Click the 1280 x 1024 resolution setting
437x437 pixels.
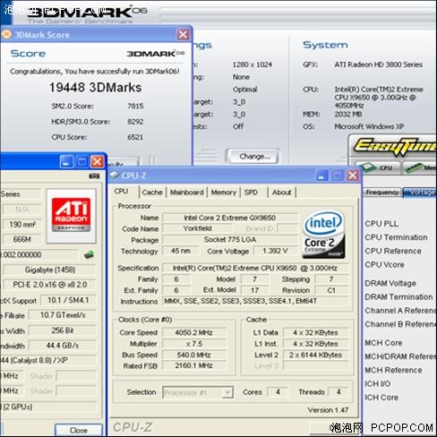pos(252,64)
